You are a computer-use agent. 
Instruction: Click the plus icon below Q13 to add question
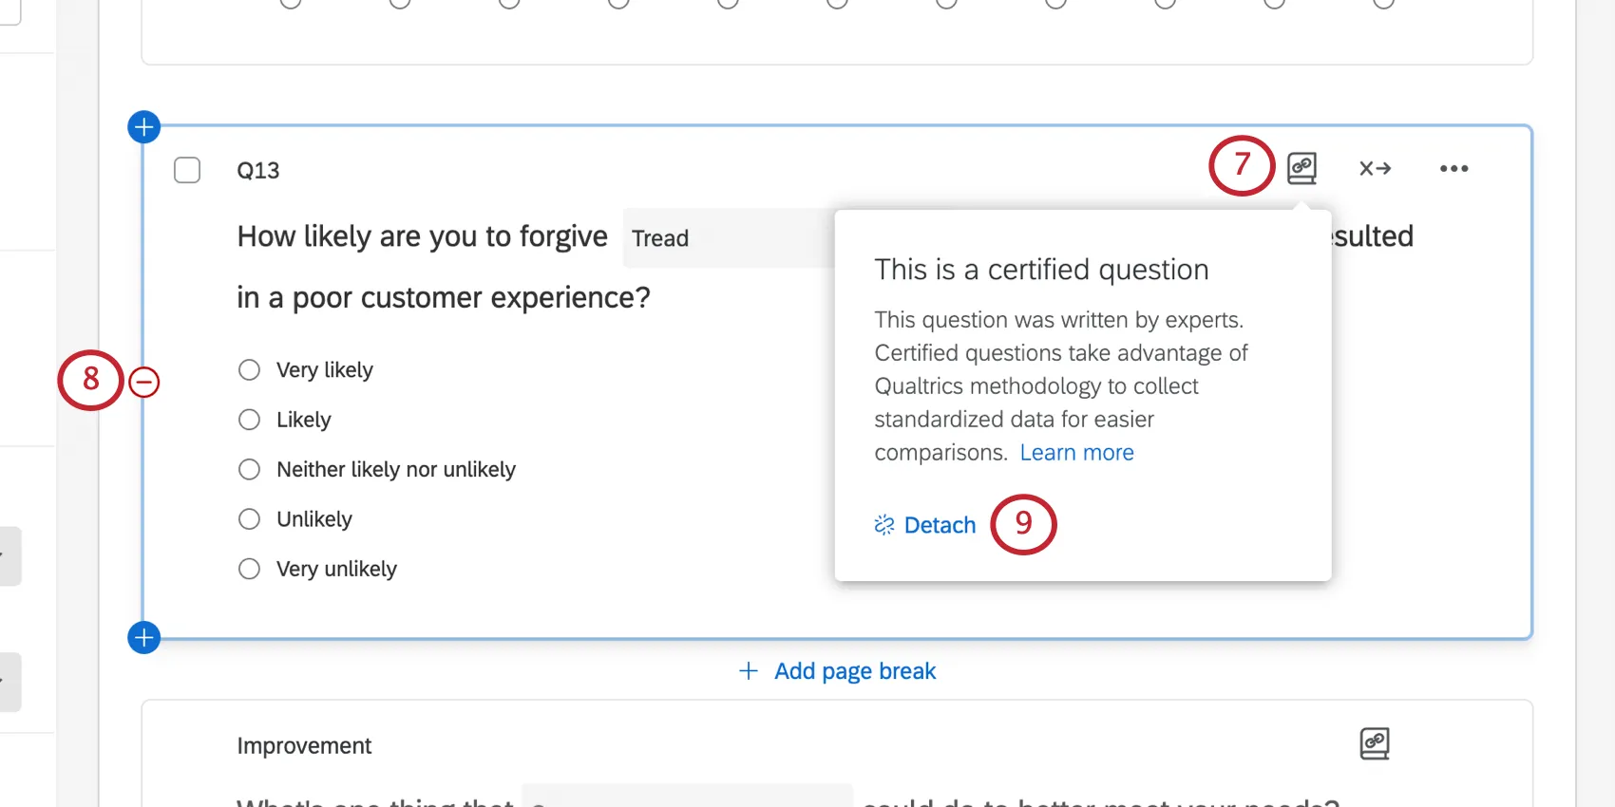click(x=143, y=637)
